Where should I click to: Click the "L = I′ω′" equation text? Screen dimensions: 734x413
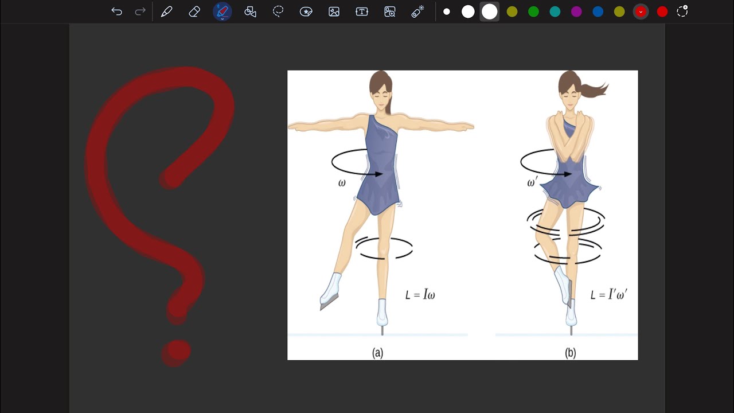coord(609,295)
